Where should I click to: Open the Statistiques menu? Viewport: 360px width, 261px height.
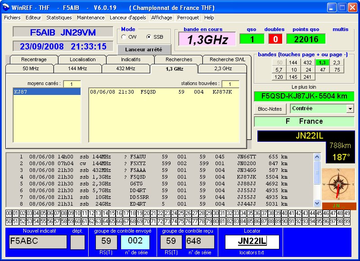pos(59,18)
